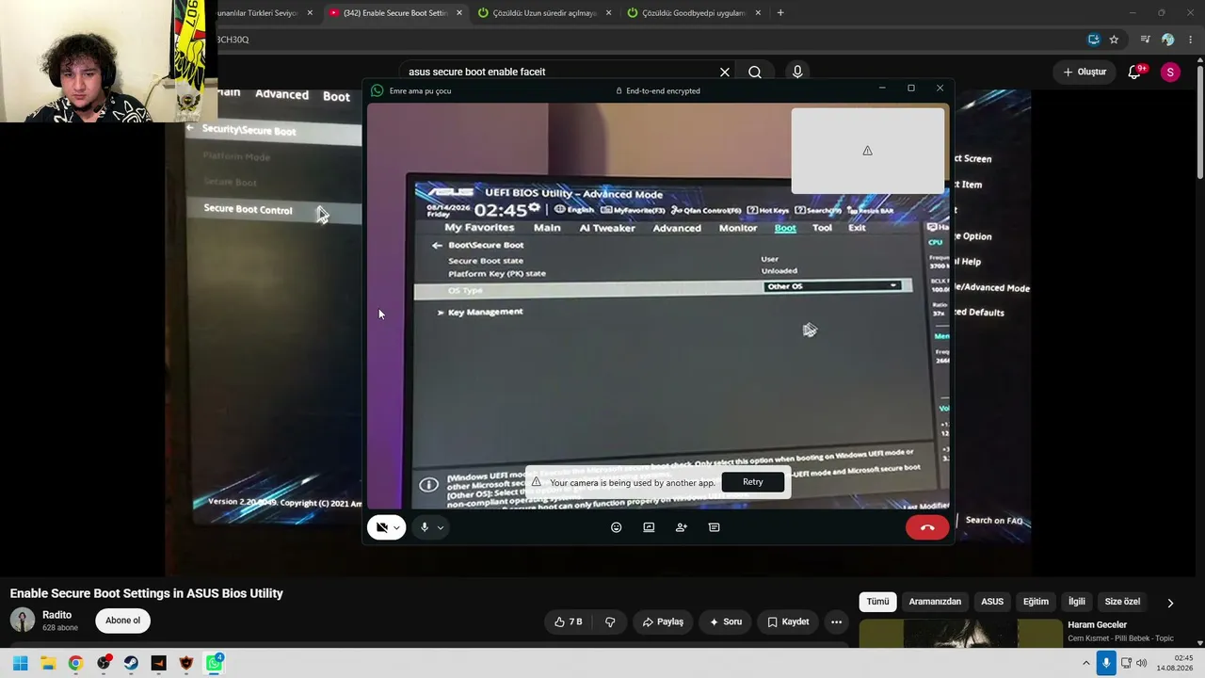1205x678 pixels.
Task: Click the Soru ask button
Action: 726,621
